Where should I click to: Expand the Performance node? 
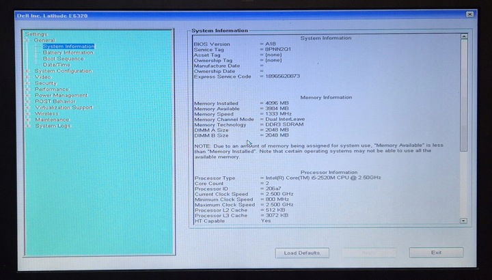click(27, 89)
